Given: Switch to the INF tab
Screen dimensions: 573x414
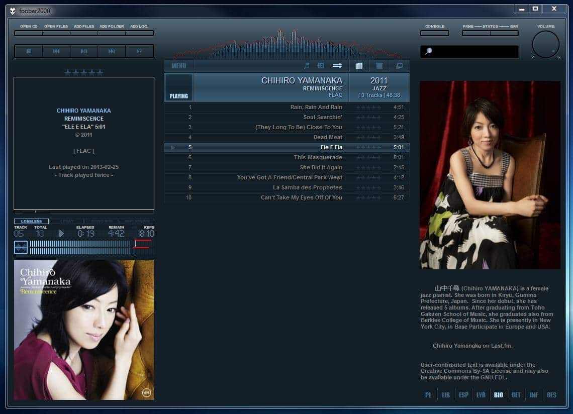Looking at the screenshot, I should [533, 395].
